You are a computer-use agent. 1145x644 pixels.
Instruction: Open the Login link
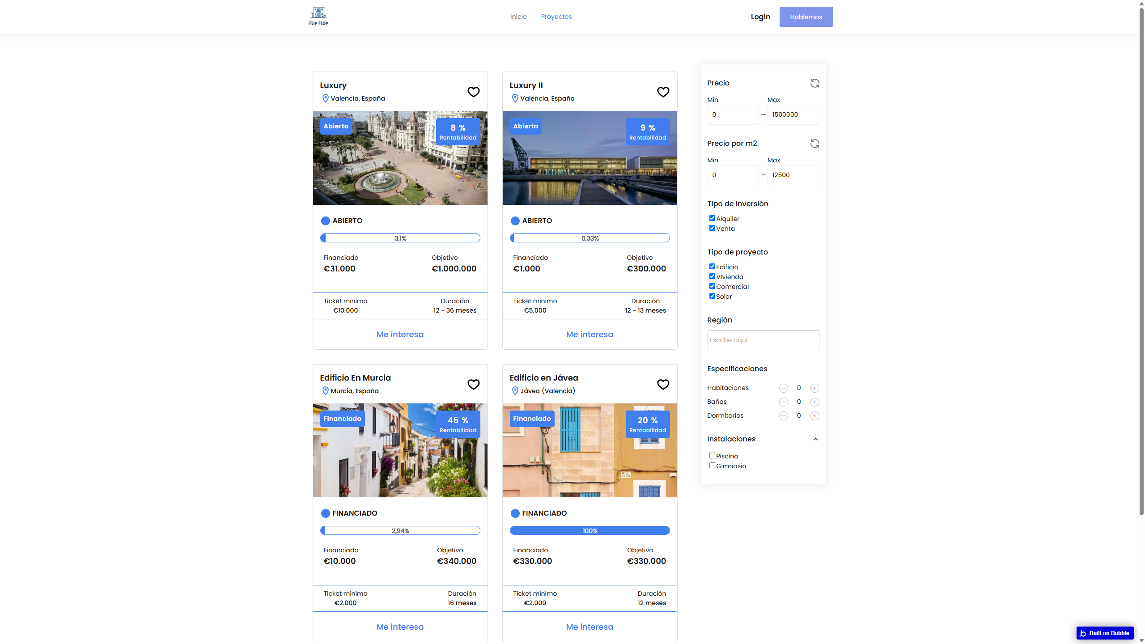[x=760, y=17]
